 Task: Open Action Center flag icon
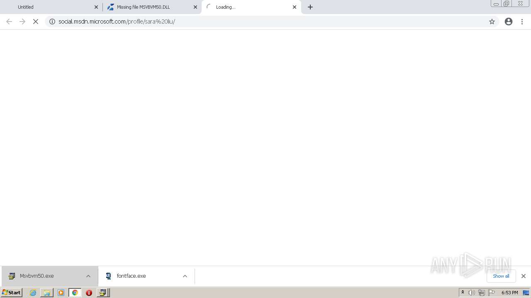[x=492, y=293]
